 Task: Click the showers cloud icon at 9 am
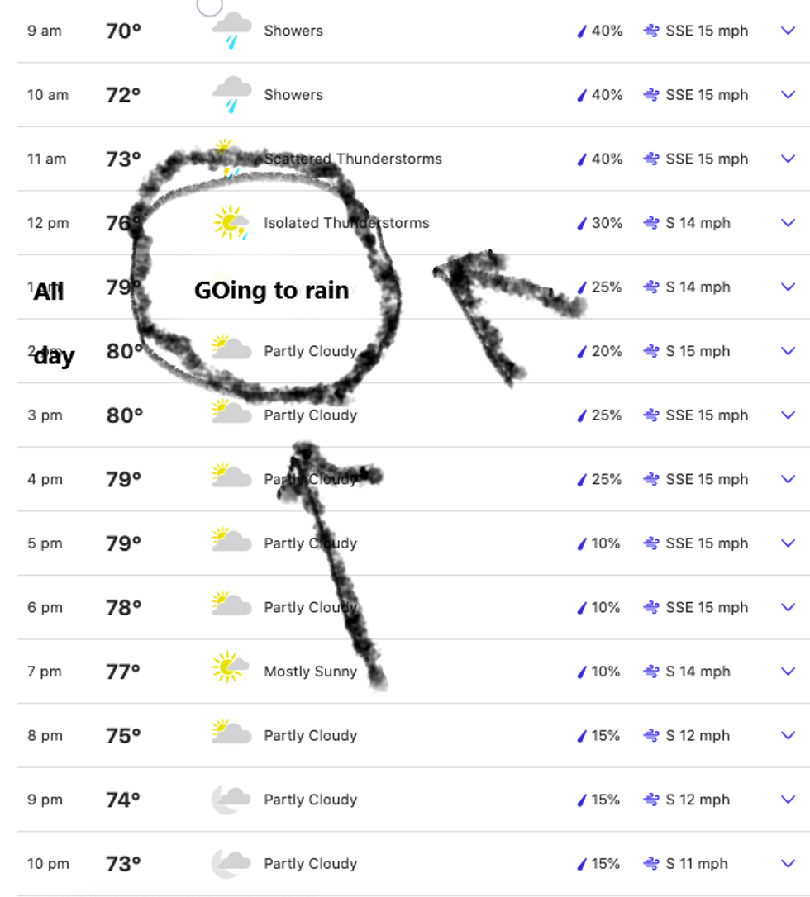coord(231,31)
